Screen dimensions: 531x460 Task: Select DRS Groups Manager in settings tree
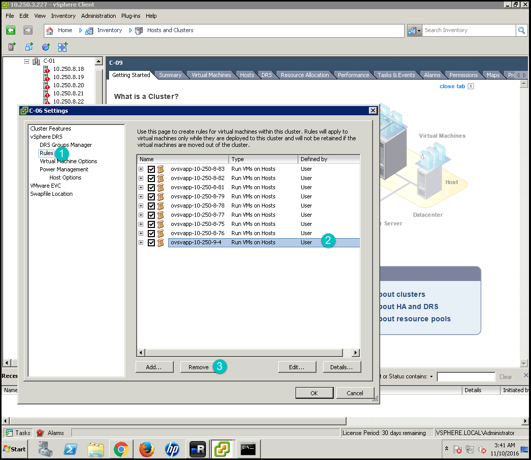pyautogui.click(x=66, y=145)
